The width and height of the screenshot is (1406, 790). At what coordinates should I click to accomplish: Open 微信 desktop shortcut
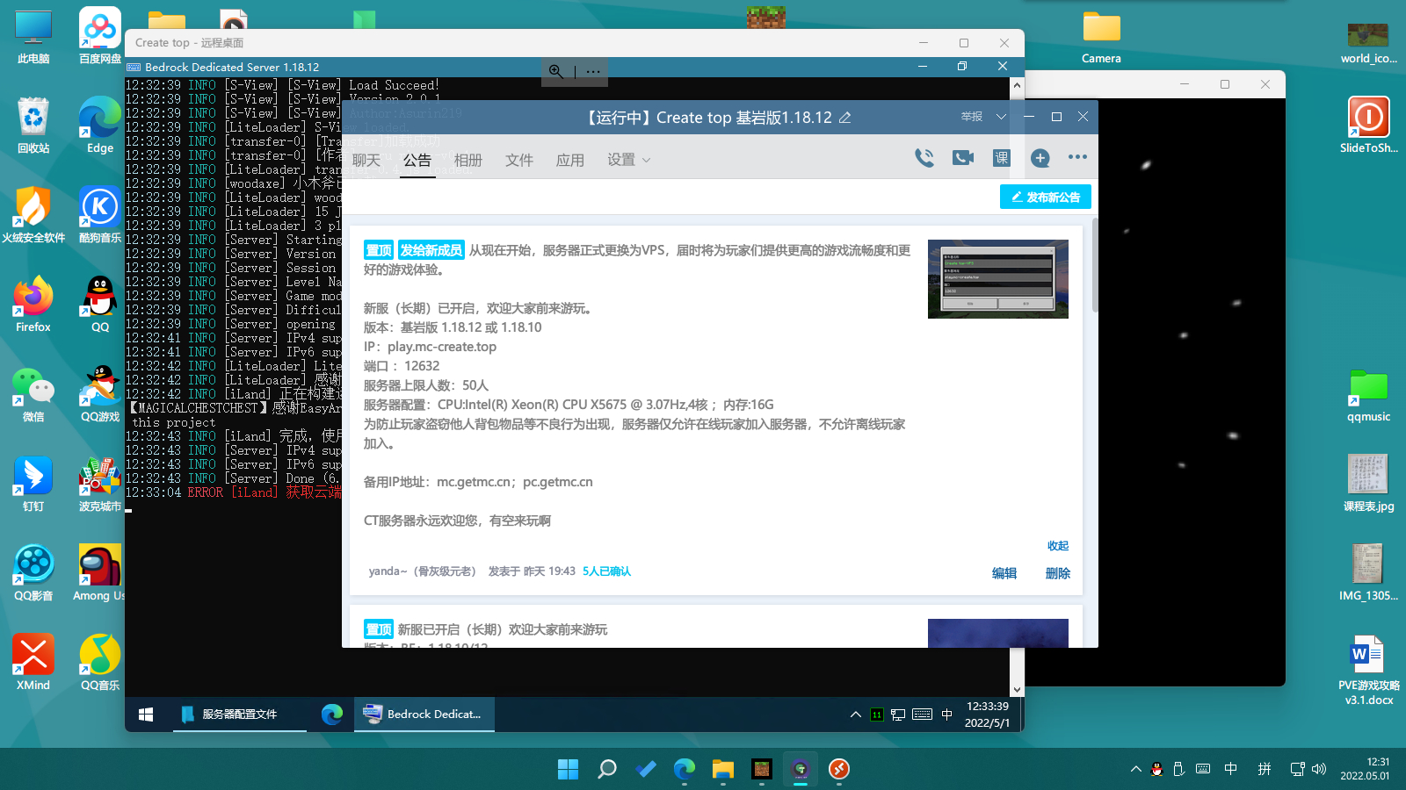click(33, 394)
